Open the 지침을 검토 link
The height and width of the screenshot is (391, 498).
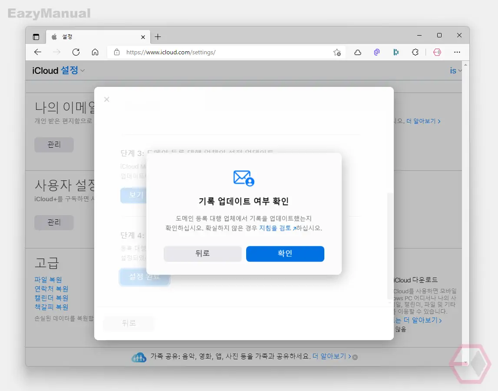[x=277, y=228]
